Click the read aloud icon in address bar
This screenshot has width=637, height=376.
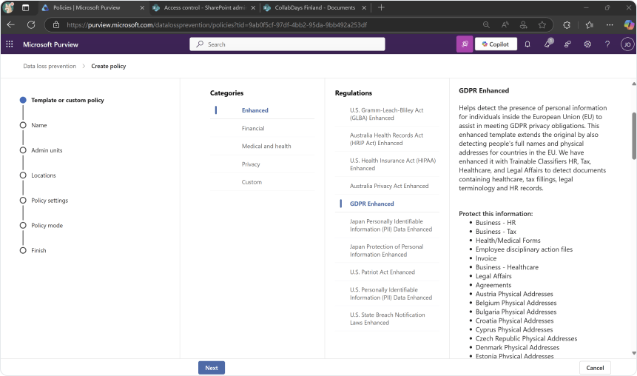(505, 25)
